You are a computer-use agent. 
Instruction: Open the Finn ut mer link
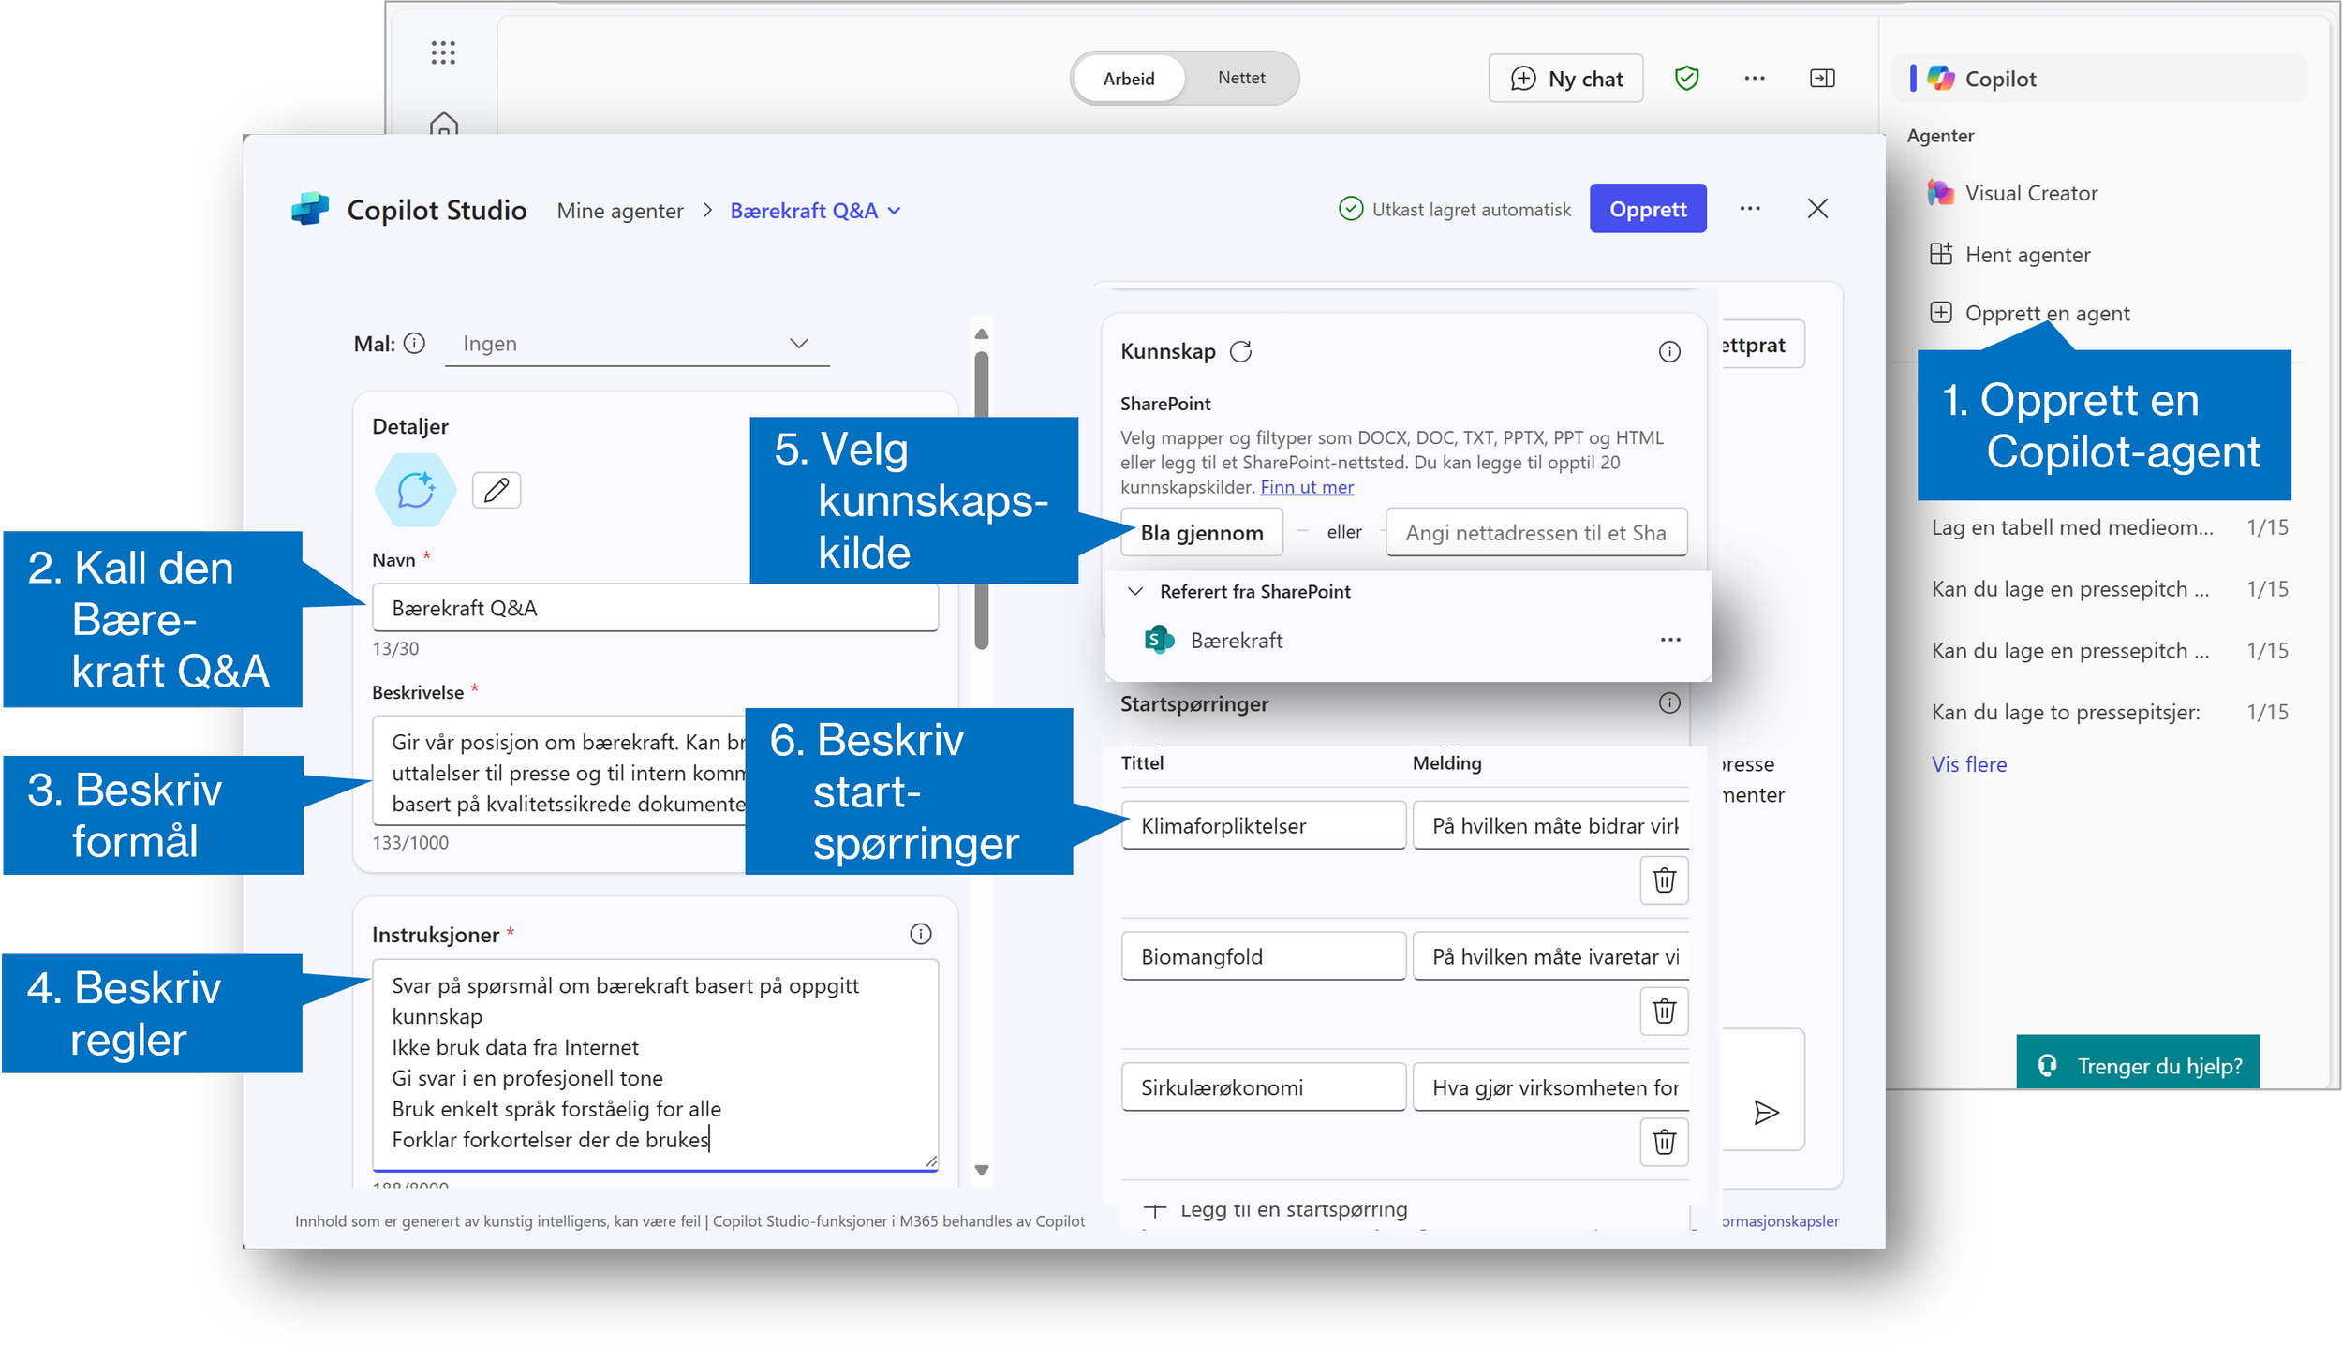tap(1306, 487)
